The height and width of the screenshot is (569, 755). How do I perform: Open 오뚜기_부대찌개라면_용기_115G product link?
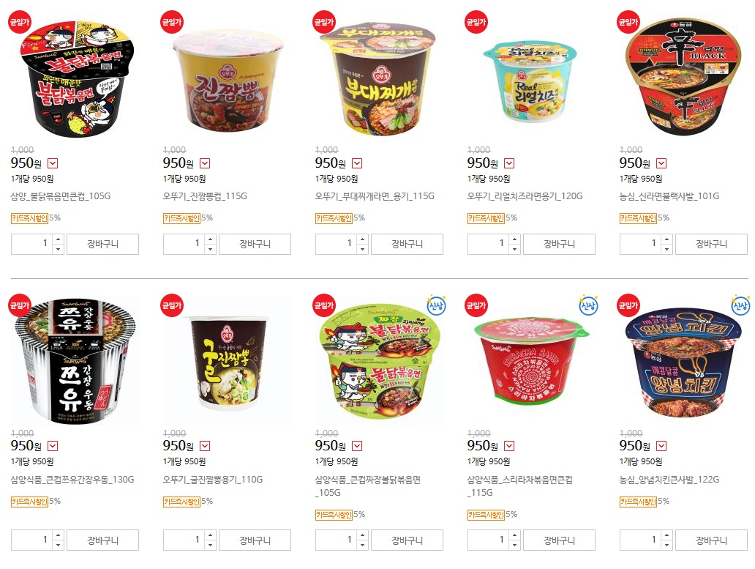point(375,196)
